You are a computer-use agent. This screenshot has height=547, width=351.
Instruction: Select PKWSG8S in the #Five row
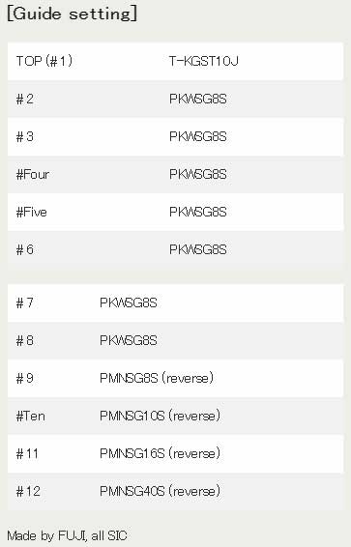coord(198,212)
